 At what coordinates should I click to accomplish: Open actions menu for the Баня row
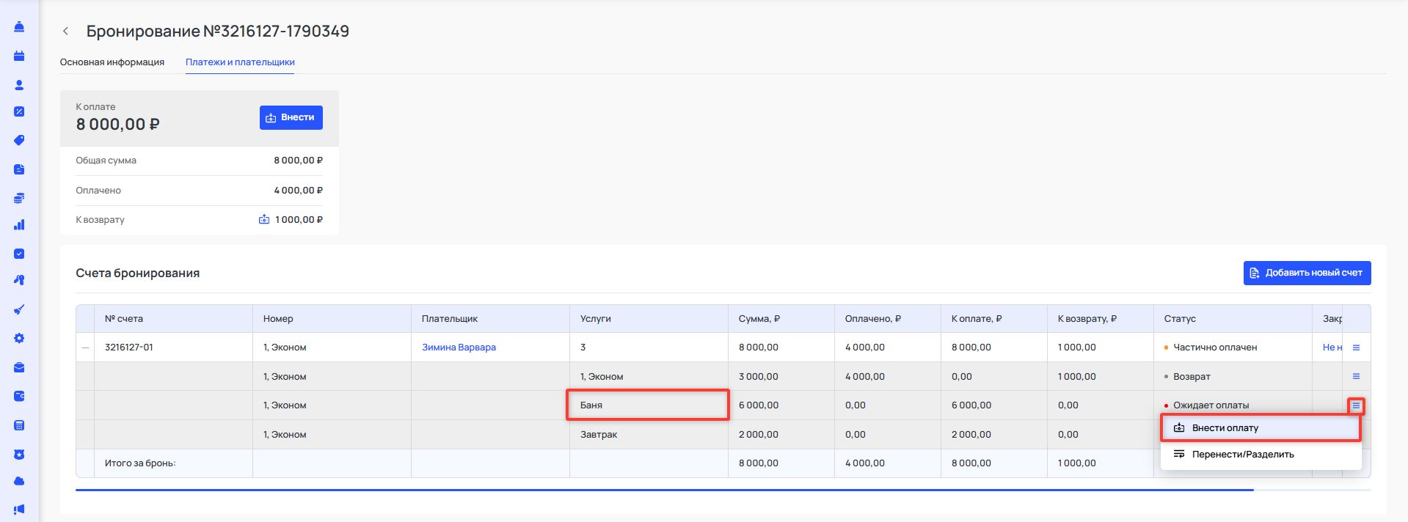coord(1356,405)
